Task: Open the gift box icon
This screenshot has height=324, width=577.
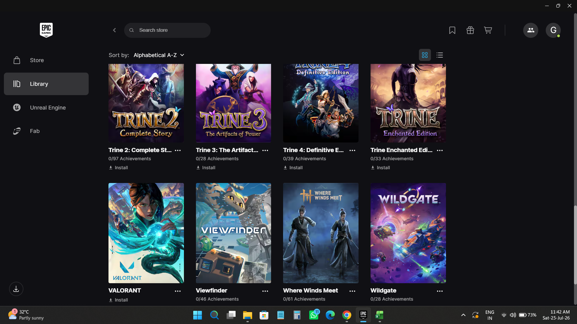Action: click(x=470, y=30)
